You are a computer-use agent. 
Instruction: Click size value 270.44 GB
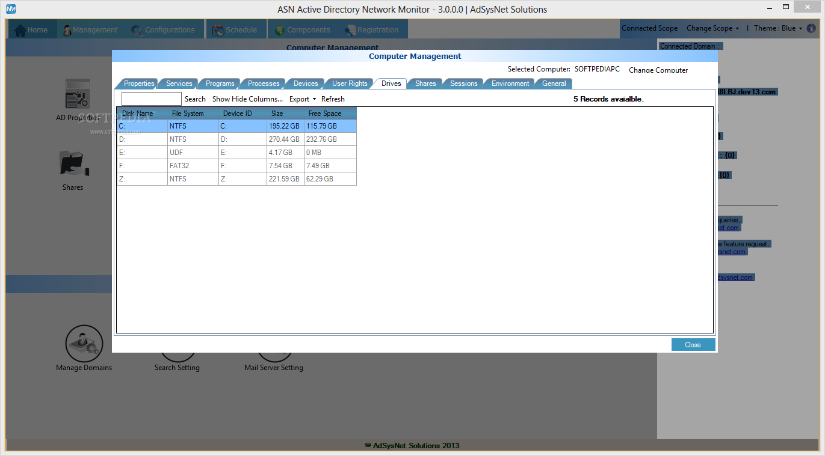tap(285, 139)
